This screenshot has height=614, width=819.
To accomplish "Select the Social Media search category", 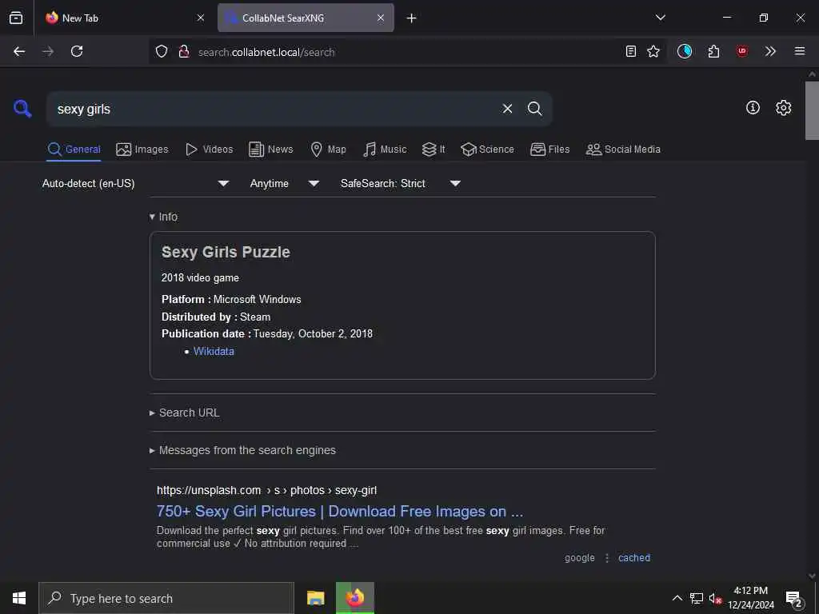I will pos(623,150).
